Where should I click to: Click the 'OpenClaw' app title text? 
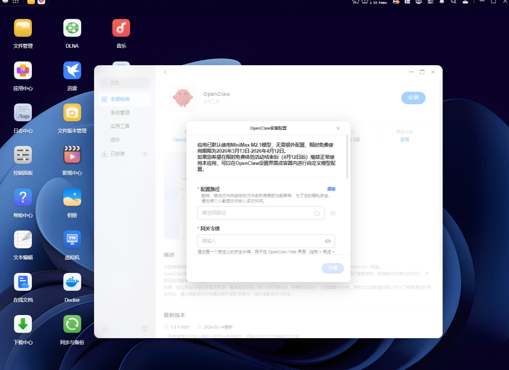pyautogui.click(x=216, y=94)
